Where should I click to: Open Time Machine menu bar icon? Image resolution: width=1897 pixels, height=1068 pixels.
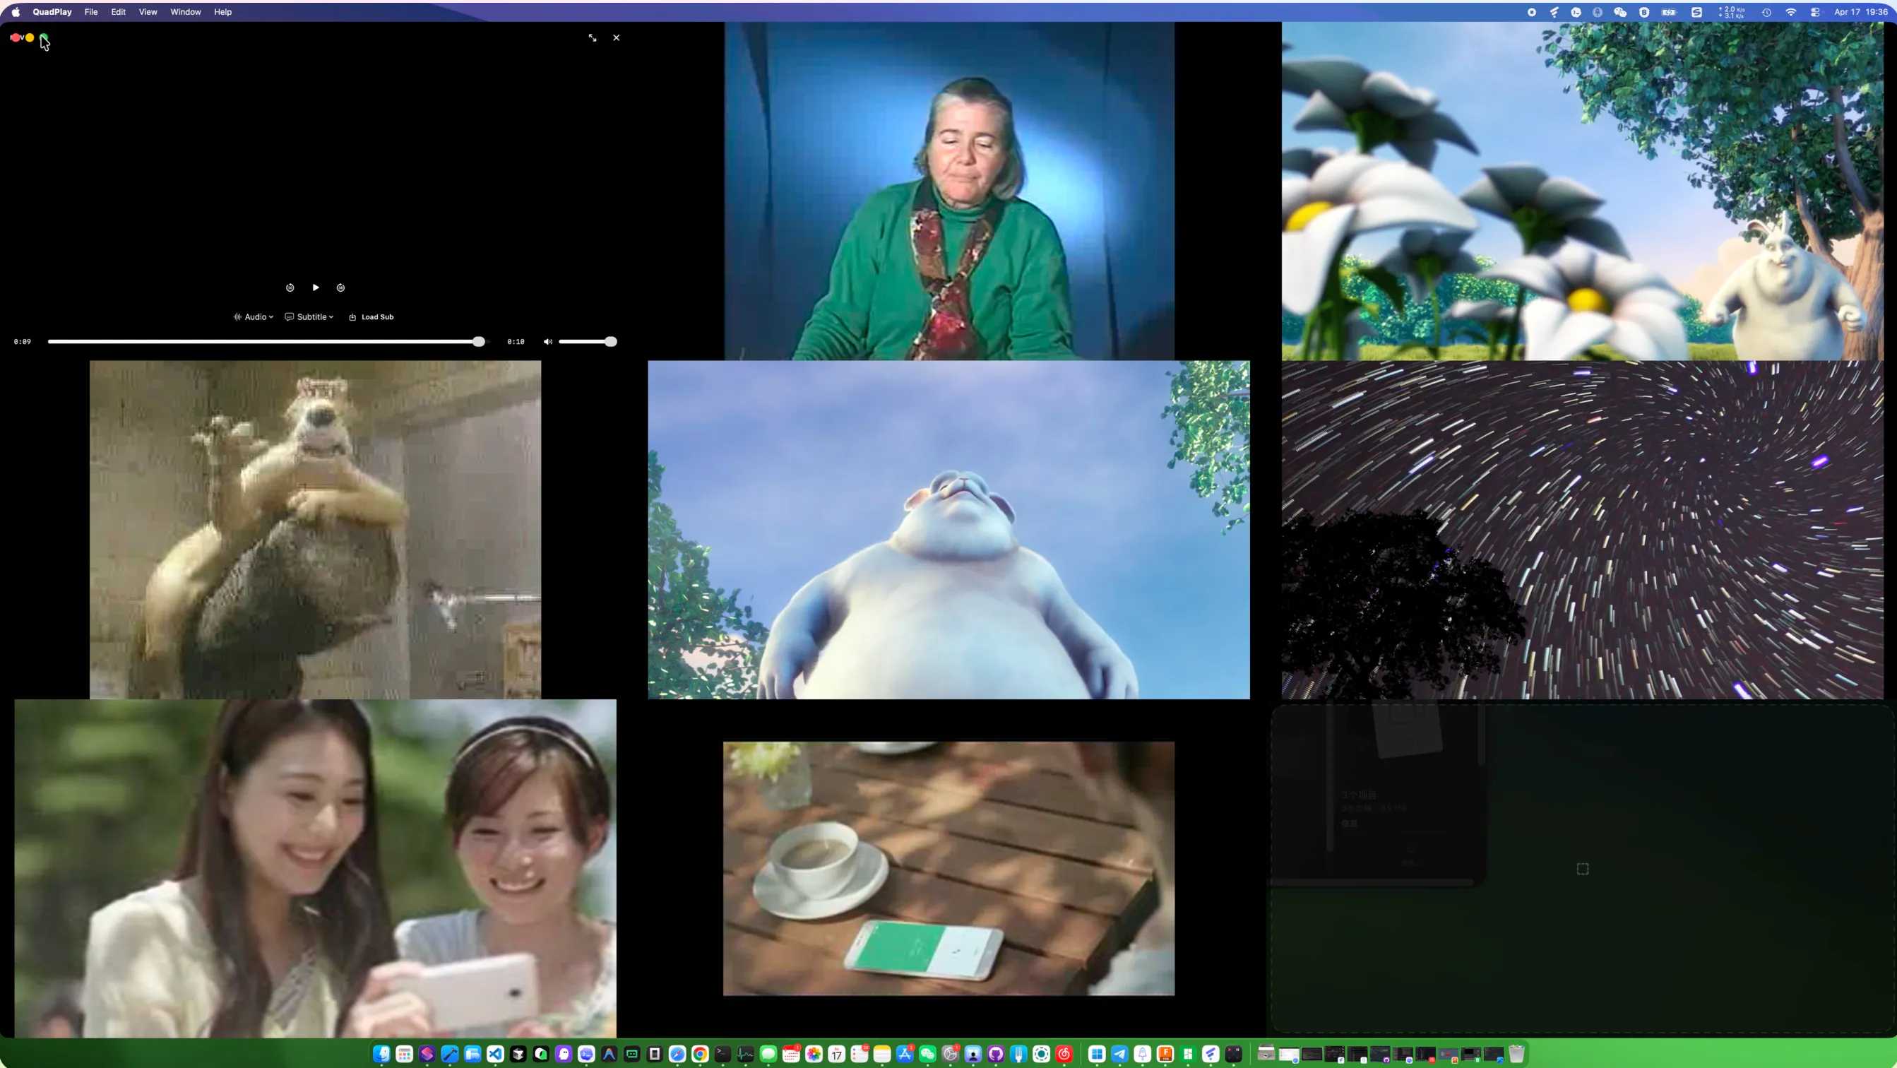pyautogui.click(x=1766, y=12)
